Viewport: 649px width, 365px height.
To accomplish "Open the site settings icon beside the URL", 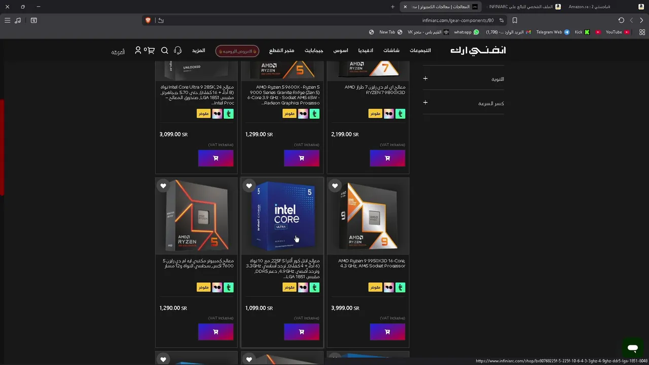I will [x=501, y=20].
